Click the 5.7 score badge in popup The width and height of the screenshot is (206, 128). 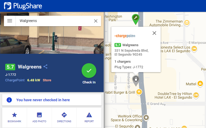[x=118, y=45]
